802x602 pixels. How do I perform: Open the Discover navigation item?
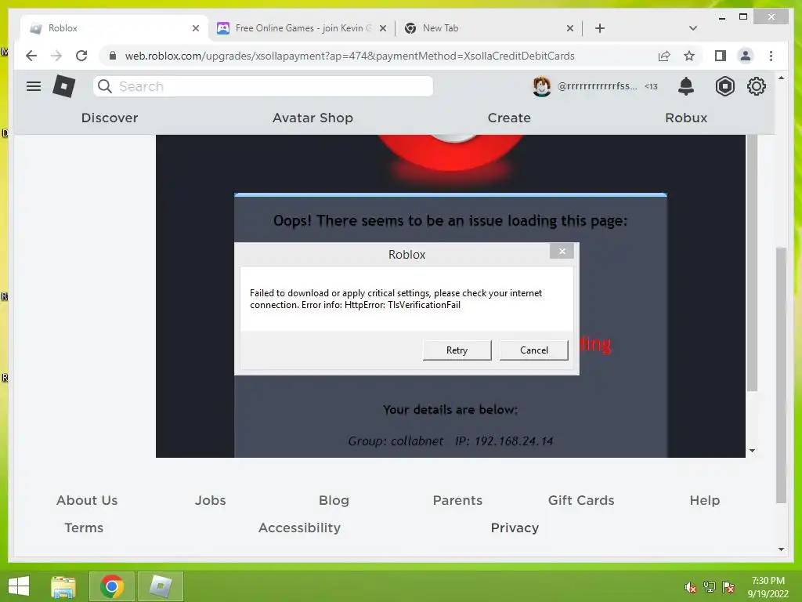coord(110,118)
